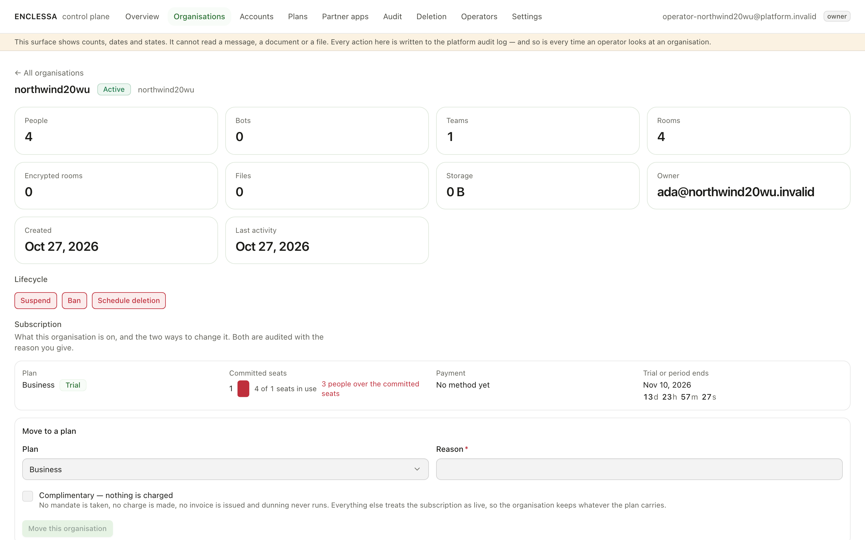This screenshot has height=540, width=865.
Task: View the Audit log tab
Action: (x=392, y=16)
